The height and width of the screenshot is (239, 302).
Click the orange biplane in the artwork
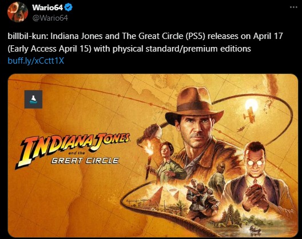(250, 115)
